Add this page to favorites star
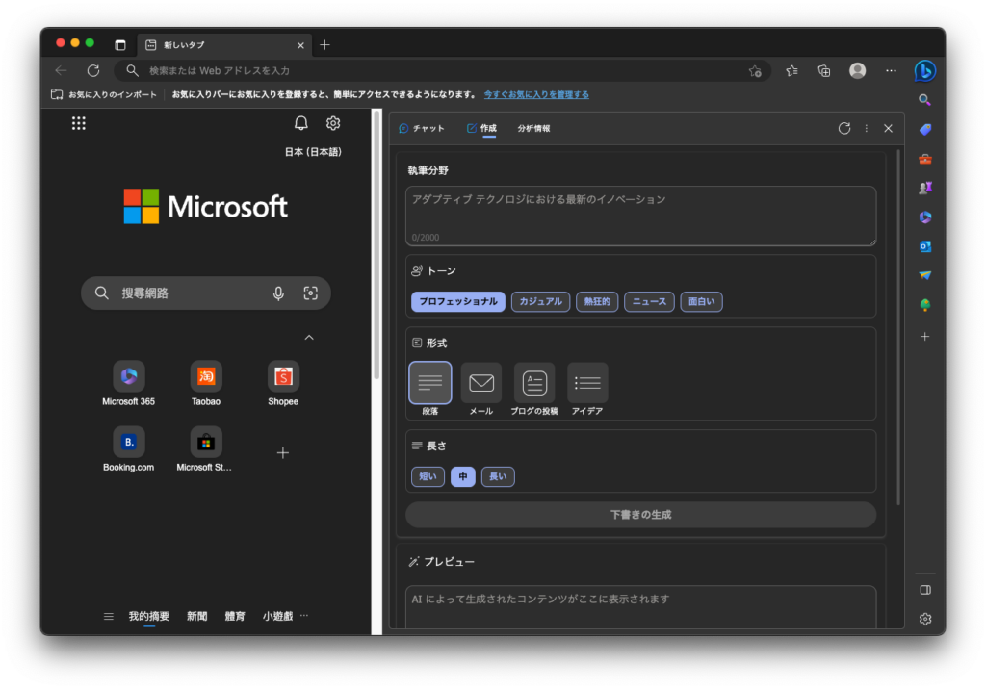The image size is (986, 689). point(755,71)
